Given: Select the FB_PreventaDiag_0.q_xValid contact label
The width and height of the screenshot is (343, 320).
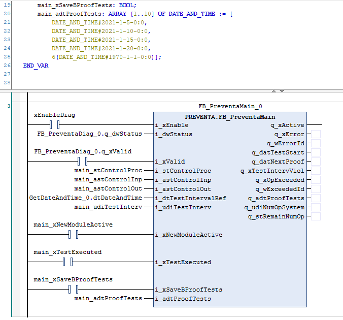Looking at the screenshot, I should click(83, 151).
